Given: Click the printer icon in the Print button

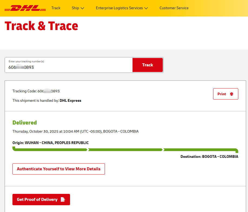Looking at the screenshot, I should (x=232, y=94).
